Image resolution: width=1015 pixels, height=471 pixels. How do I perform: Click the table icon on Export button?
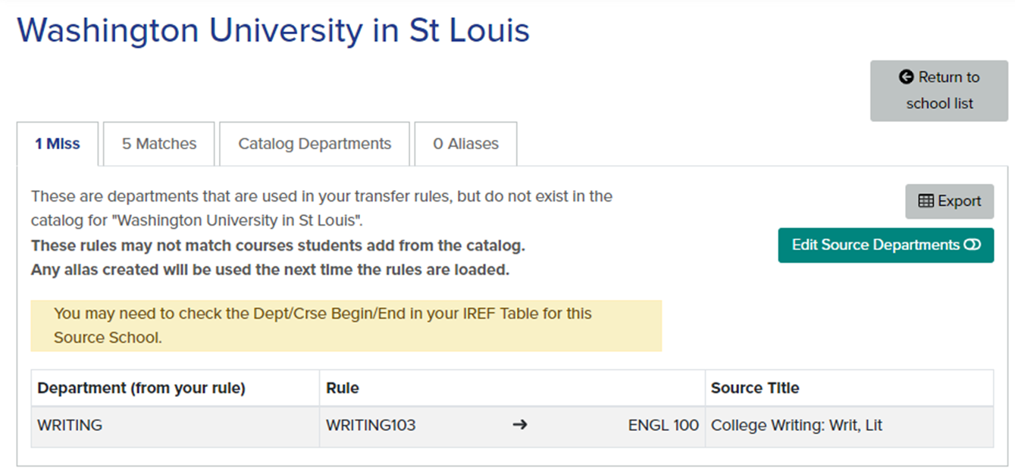tap(926, 201)
